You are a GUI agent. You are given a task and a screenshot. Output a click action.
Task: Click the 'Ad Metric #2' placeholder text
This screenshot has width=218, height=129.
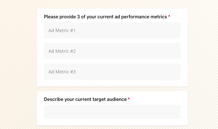pyautogui.click(x=62, y=51)
